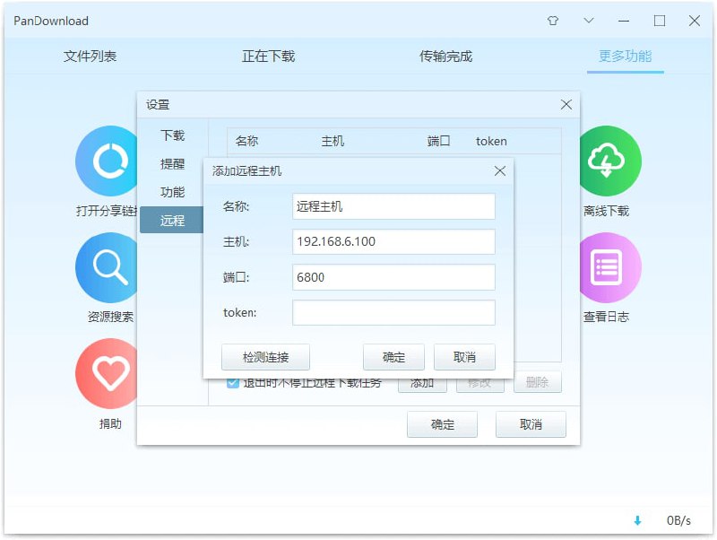Cancel the add remote host dialog
Viewport: 717px width, 540px height.
[464, 357]
